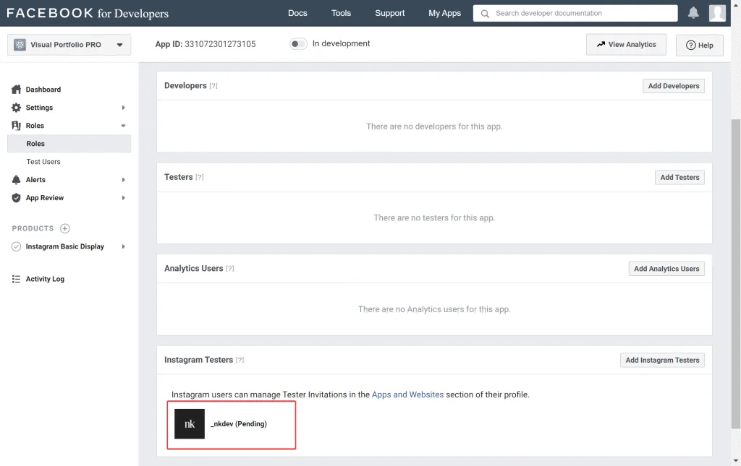Open View Analytics
Image resolution: width=741 pixels, height=466 pixels.
point(626,44)
